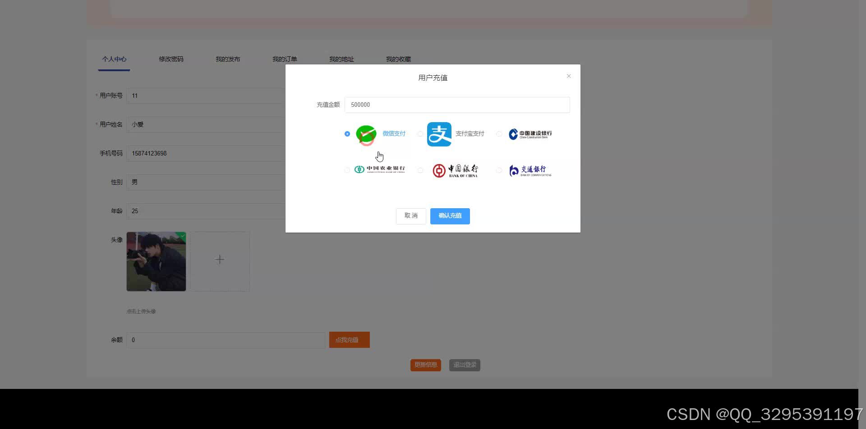The image size is (866, 429).
Task: Click the plus icon to upload avatar
Action: click(220, 260)
